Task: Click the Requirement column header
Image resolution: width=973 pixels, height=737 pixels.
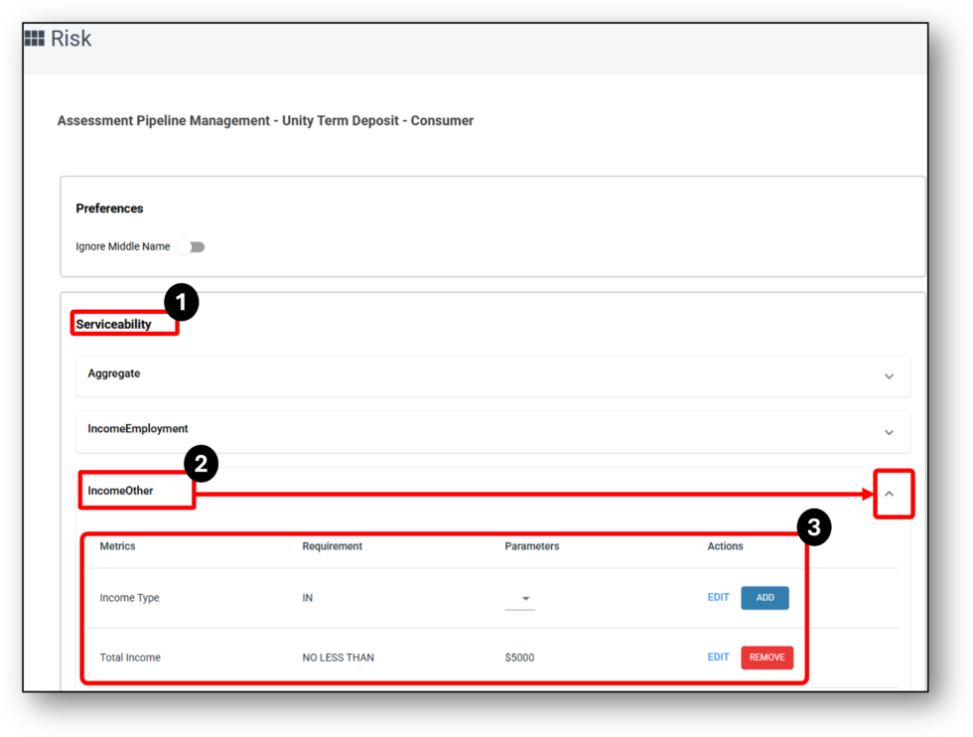Action: (332, 545)
